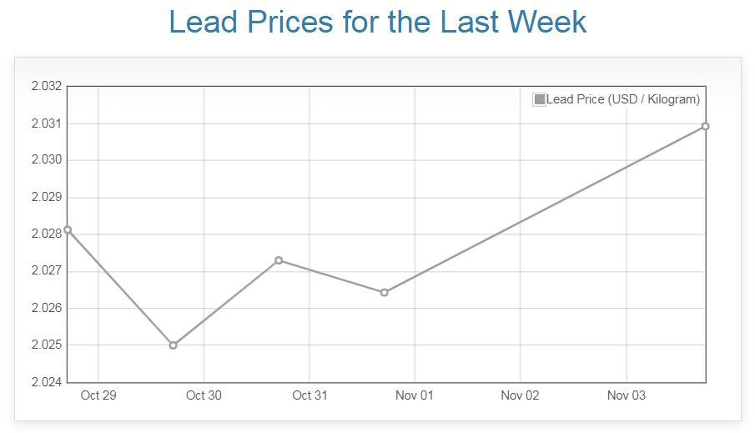Click the Nov 01 x-axis label
755x433 pixels.
415,395
